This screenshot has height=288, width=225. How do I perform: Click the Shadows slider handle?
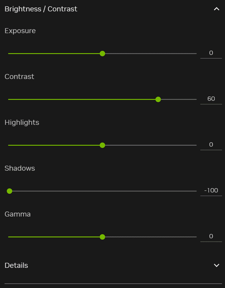tap(10, 191)
